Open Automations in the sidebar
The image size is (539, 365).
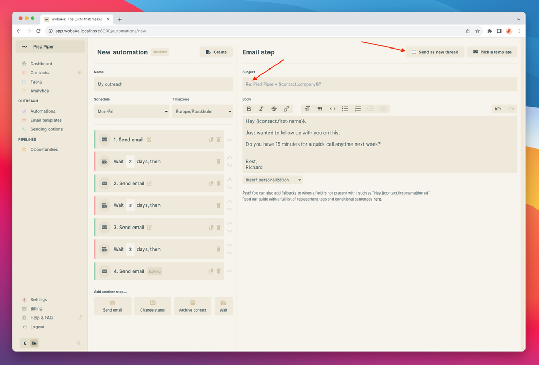(x=43, y=111)
